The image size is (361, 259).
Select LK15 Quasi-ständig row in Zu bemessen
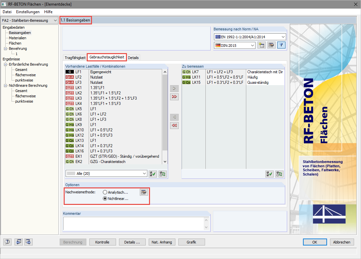(233, 82)
